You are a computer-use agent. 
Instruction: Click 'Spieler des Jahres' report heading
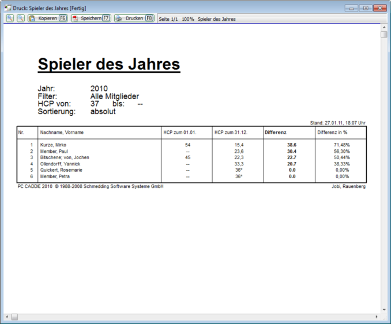109,65
